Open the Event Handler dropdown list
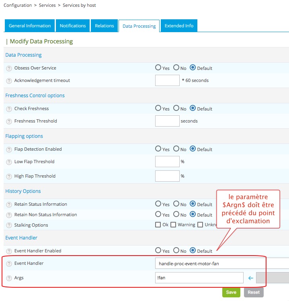Viewport: 289px width, 301px height. 221,263
